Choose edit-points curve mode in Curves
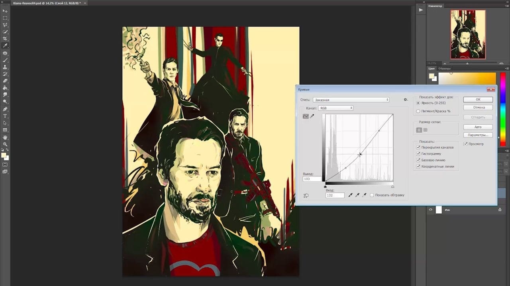This screenshot has height=286, width=510. 306,116
